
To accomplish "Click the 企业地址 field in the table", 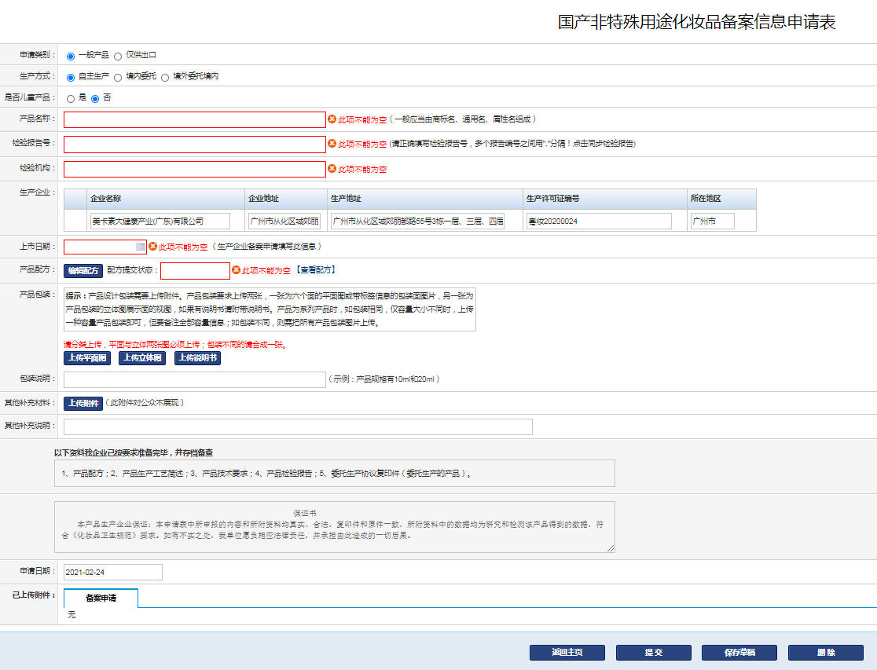I will point(284,221).
